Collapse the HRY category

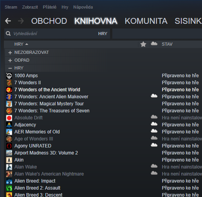pos(10,68)
